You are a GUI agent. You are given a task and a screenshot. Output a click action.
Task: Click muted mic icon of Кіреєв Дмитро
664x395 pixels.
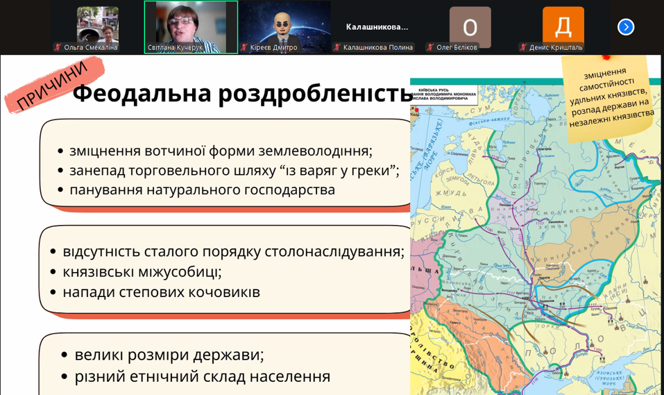(x=244, y=47)
